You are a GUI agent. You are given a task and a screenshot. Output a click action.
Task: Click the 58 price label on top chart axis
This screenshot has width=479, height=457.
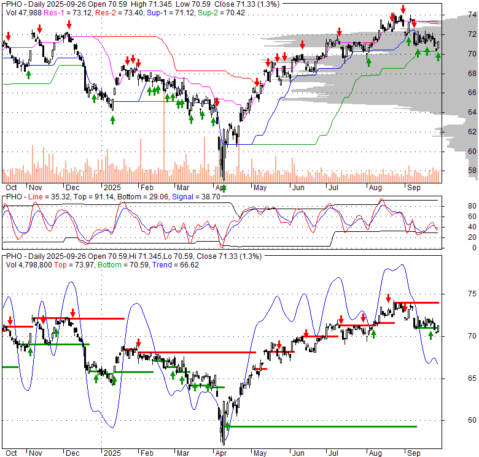472,171
